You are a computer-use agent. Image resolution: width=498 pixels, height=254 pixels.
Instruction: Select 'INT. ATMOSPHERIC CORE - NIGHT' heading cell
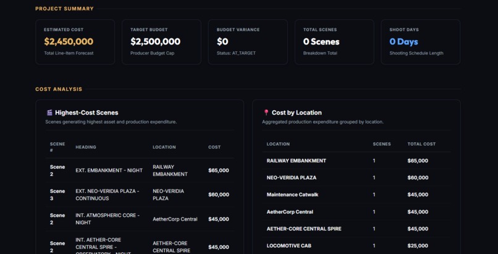pos(108,219)
